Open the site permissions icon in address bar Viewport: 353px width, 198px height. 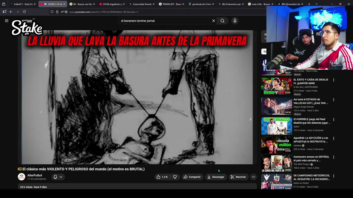[62, 12]
